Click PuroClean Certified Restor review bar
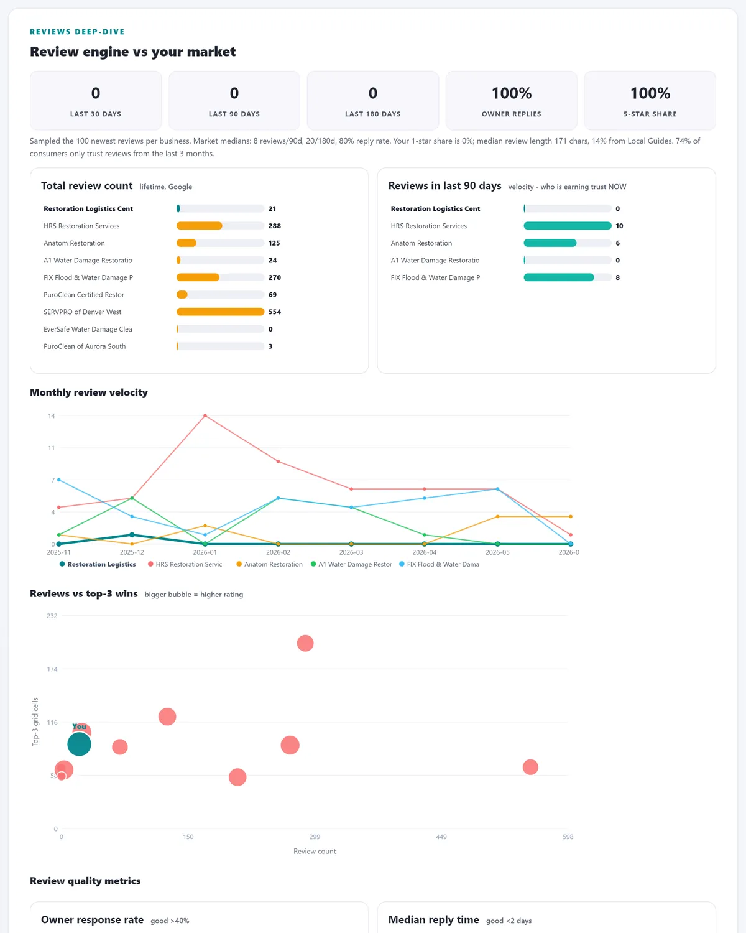The width and height of the screenshot is (746, 933). coord(182,295)
